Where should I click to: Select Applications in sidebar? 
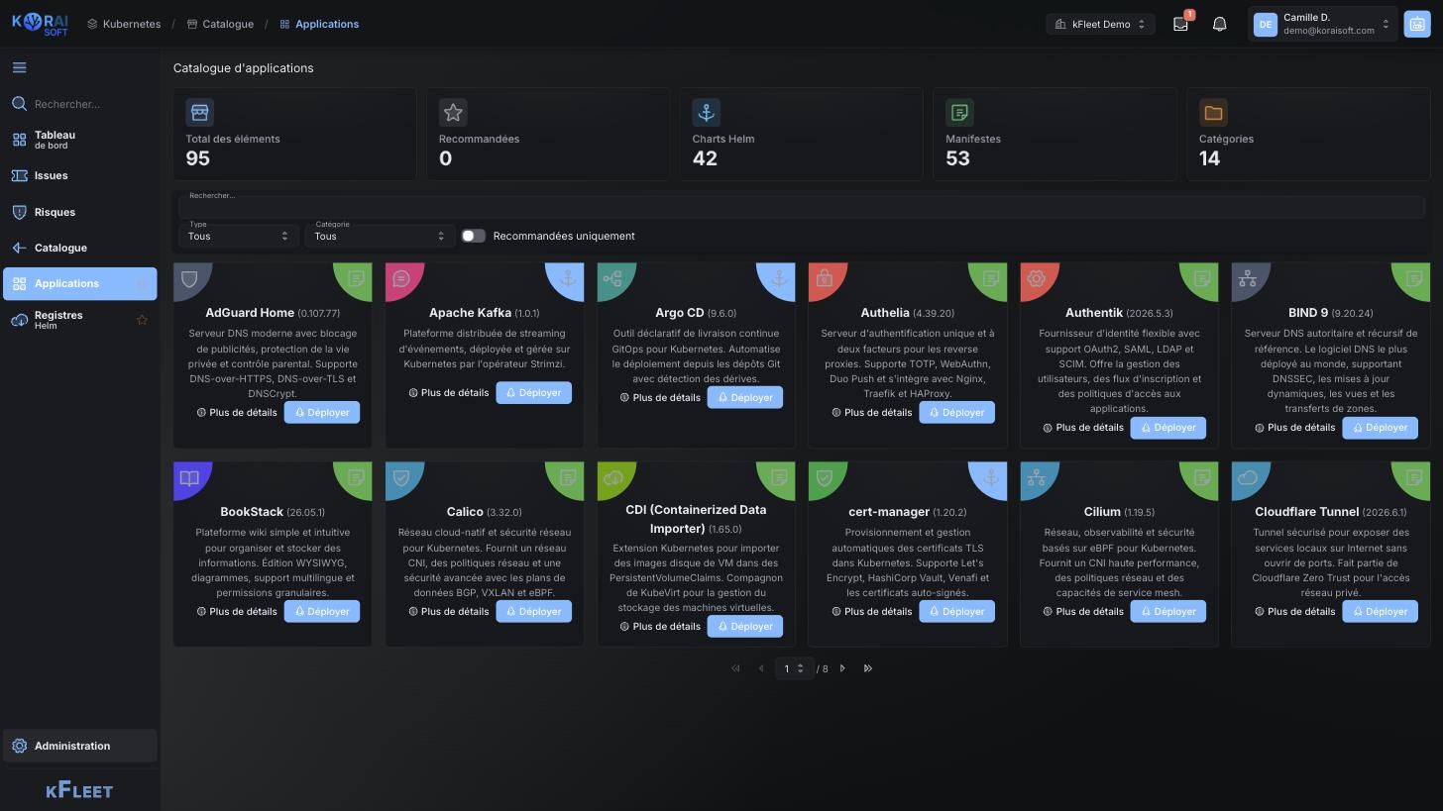[x=79, y=283]
